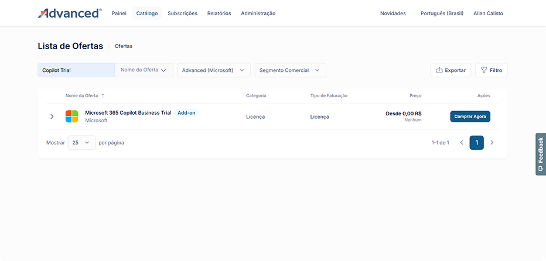Screen dimensions: 546x261
Task: Click the Tipo de Faturação header
Action: pyautogui.click(x=329, y=95)
